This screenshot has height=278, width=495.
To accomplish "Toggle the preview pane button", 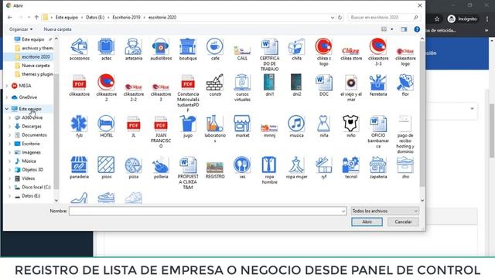I will [x=404, y=29].
